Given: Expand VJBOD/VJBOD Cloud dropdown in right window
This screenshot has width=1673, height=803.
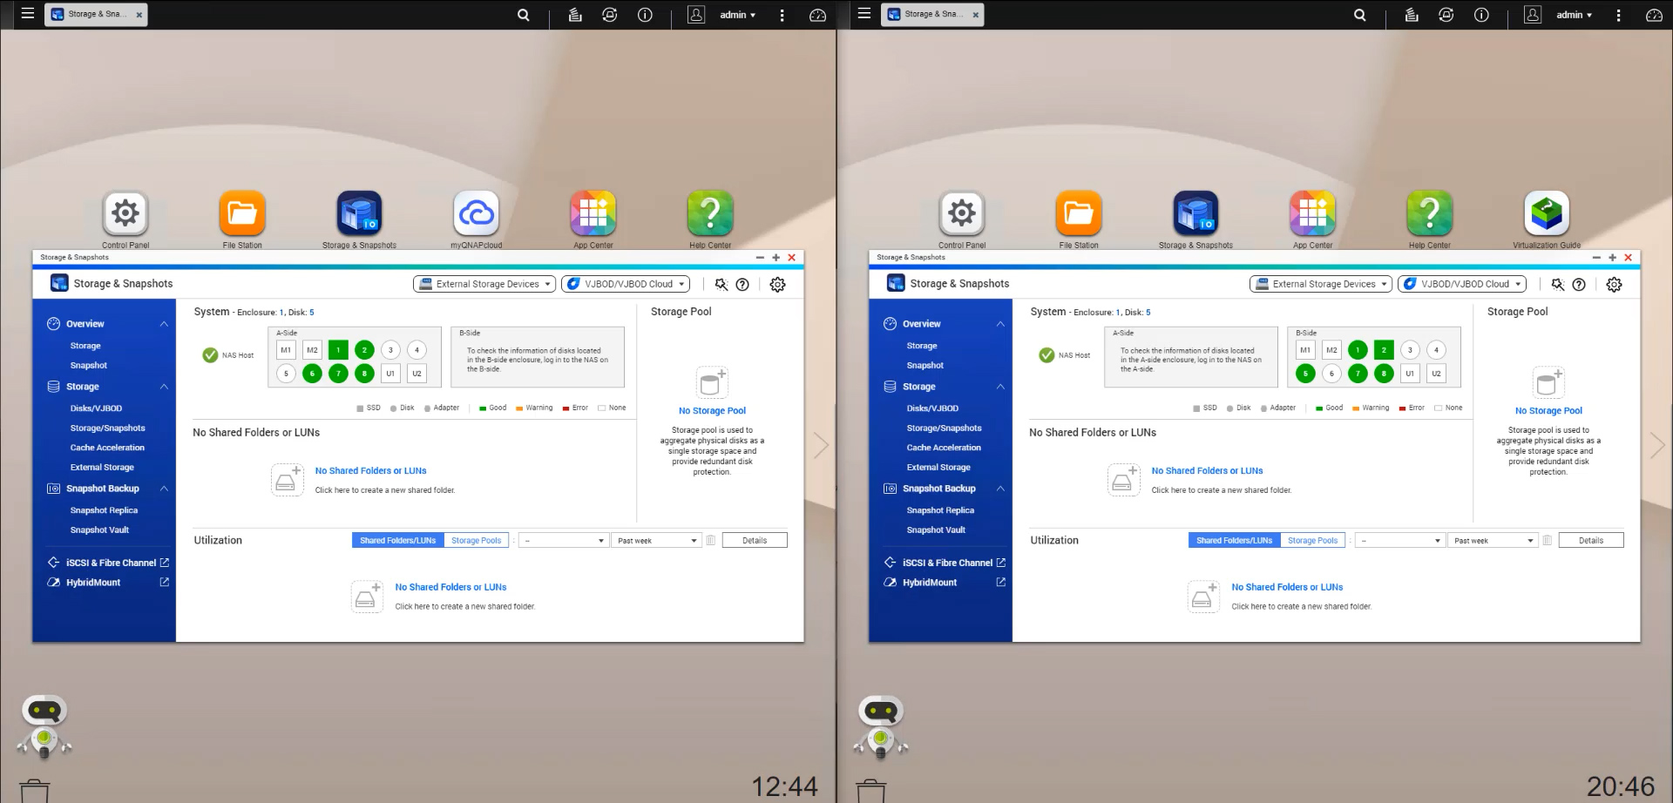Looking at the screenshot, I should point(1462,284).
